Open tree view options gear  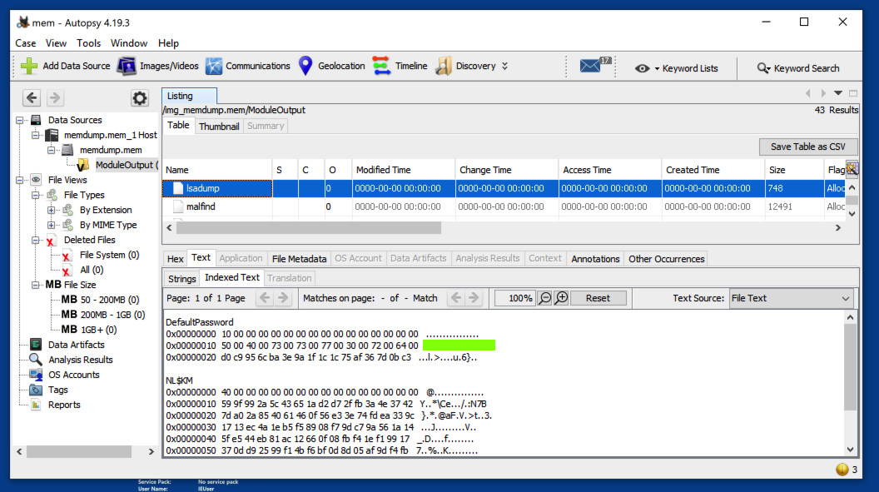(139, 98)
